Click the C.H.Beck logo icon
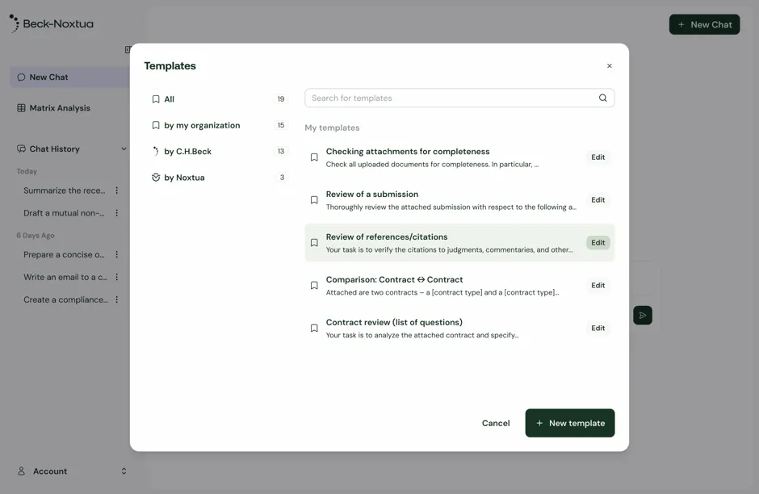Screen dimensions: 759x494 point(156,152)
